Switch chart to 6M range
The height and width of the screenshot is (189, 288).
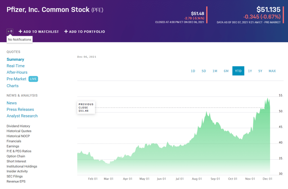point(226,71)
